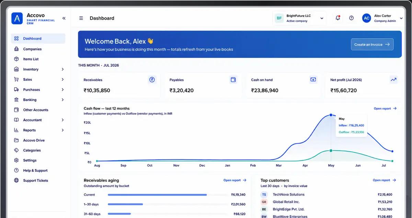
Task: Click the Companies building icon
Action: click(x=16, y=49)
